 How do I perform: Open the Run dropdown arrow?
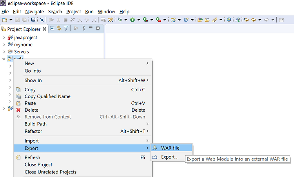tap(139, 20)
